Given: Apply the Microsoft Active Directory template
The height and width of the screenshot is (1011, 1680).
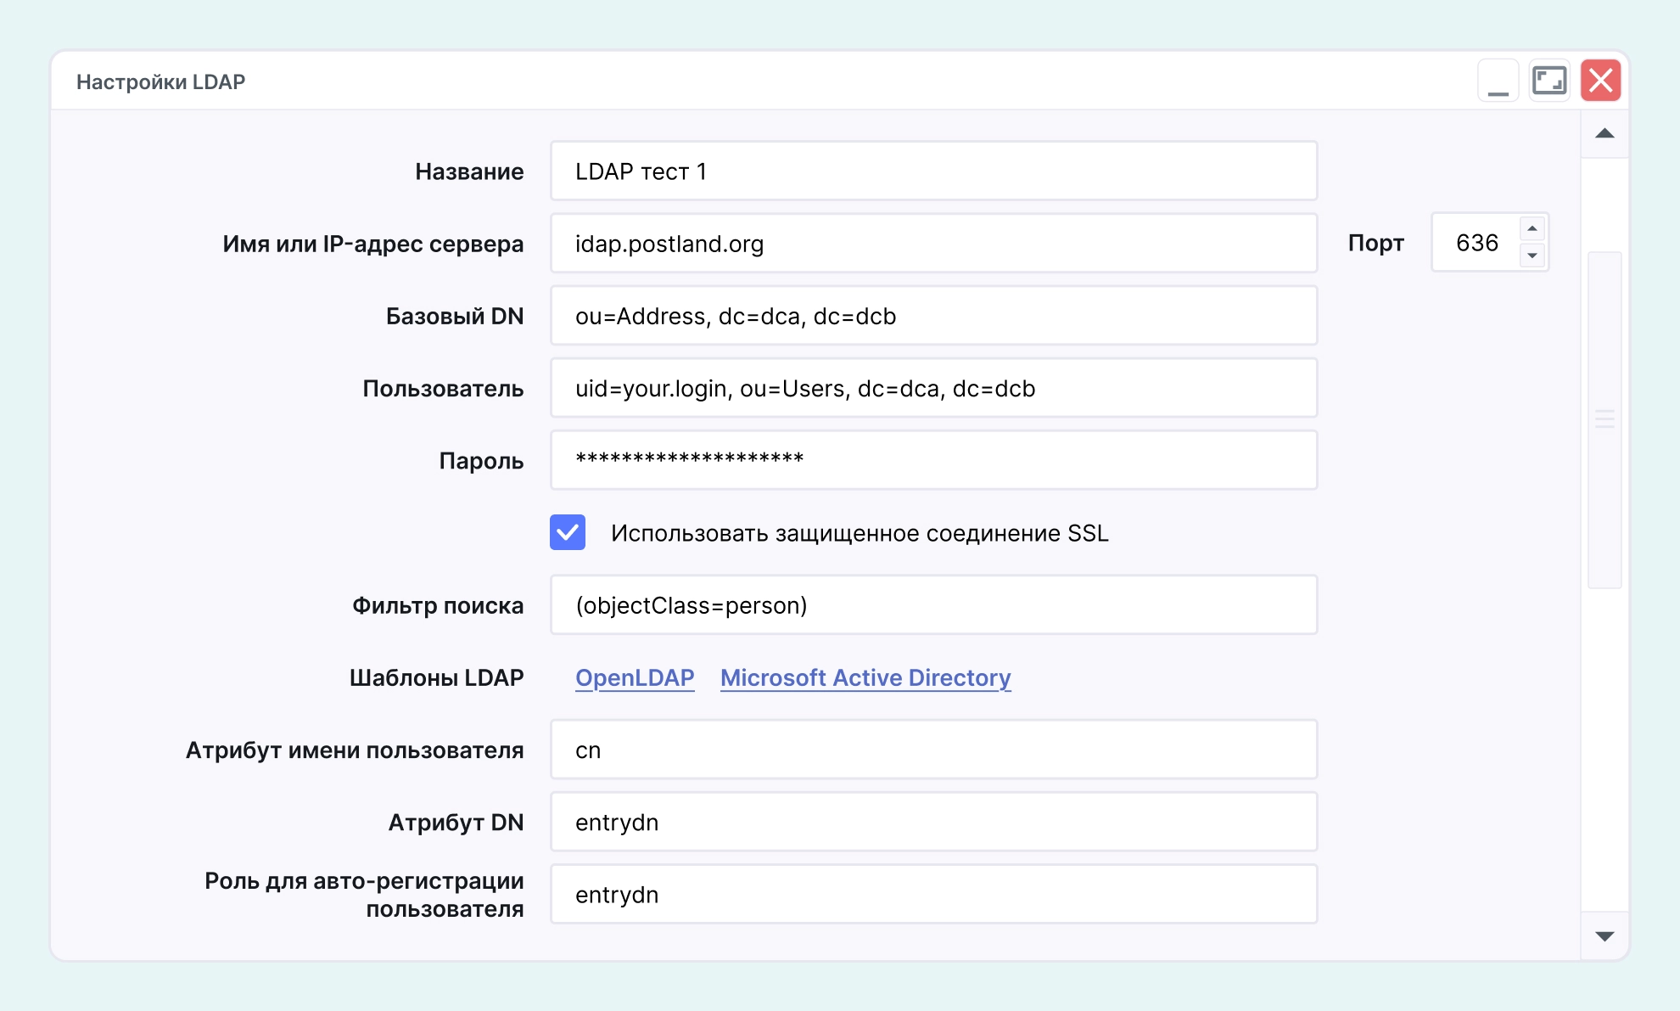Looking at the screenshot, I should (865, 677).
